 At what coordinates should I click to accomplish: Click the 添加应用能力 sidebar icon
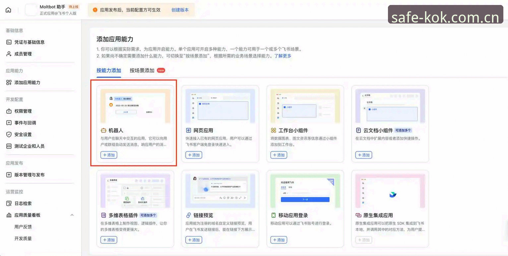point(9,83)
